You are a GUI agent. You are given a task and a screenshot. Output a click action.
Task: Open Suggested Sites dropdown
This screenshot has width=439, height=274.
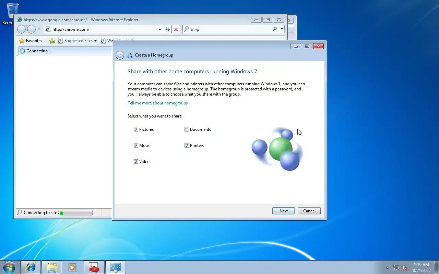(77, 41)
